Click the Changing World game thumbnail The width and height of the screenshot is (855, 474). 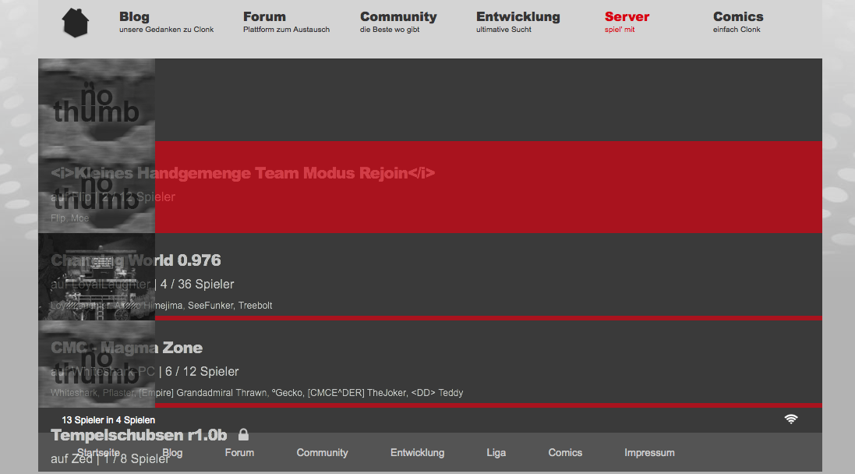97,277
